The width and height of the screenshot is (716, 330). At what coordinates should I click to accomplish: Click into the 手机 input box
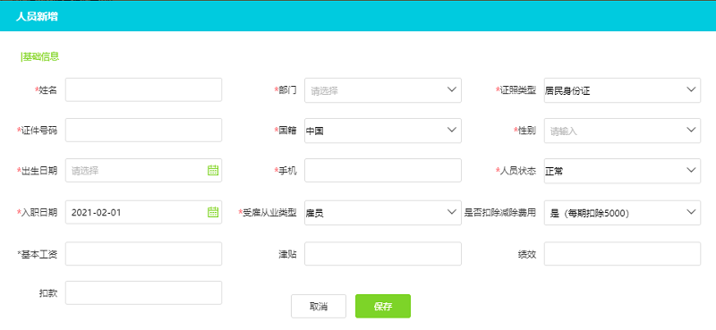click(383, 170)
